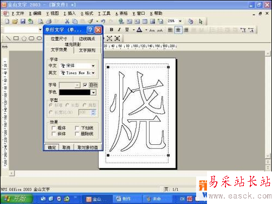This screenshot has height=204, width=272.
Task: Open the 工具 menu
Action: (104, 14)
